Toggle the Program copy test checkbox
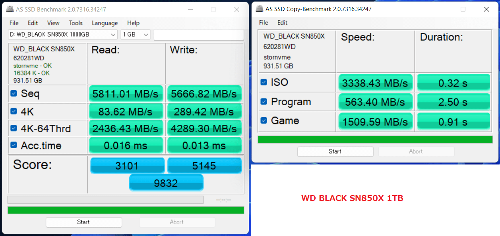Viewport: 500px width, 236px height. [x=264, y=102]
